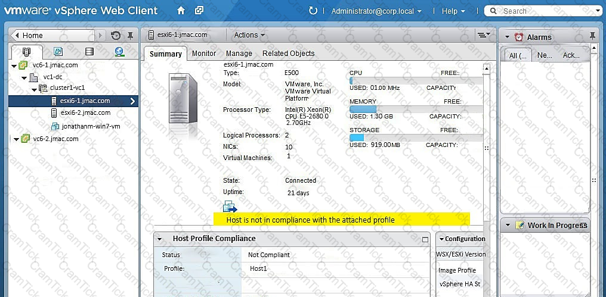Screen dimensions: 606x297
Task: Click the Work In Progress notepad icon
Action: 520,225
